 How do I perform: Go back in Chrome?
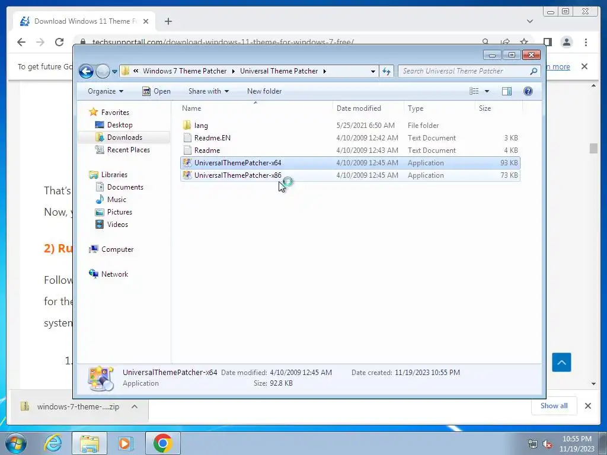click(x=21, y=42)
